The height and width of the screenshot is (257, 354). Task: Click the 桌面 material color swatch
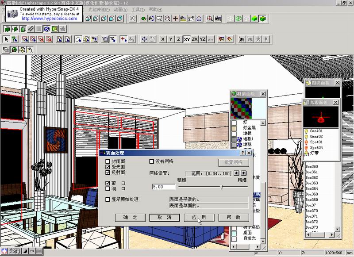tap(234, 233)
